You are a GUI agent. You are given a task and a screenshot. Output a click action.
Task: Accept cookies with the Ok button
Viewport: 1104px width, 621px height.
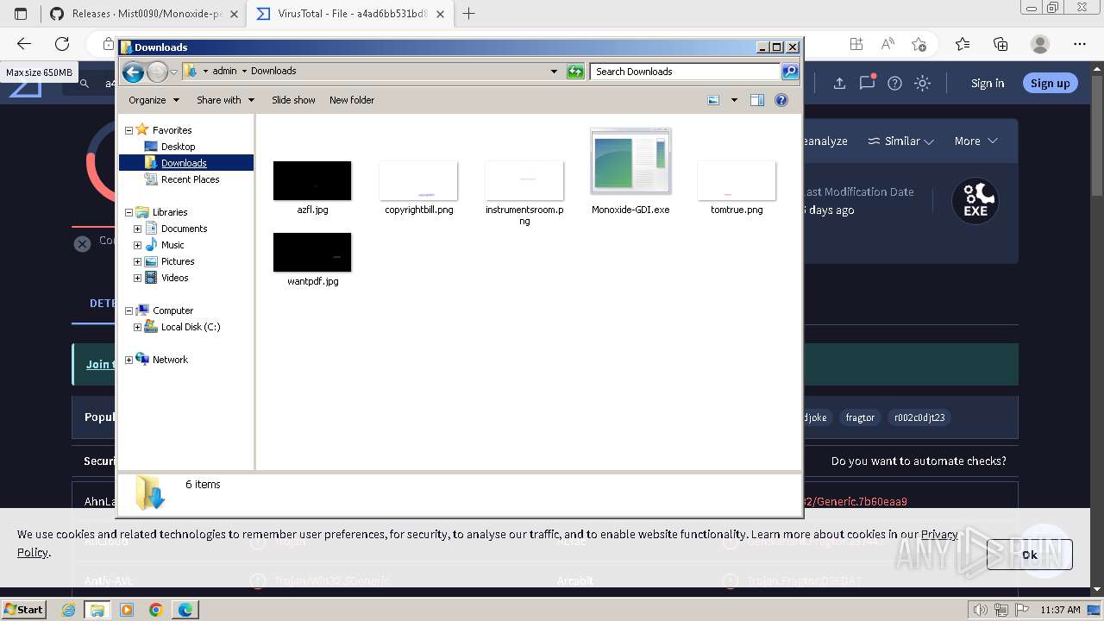coord(1030,555)
